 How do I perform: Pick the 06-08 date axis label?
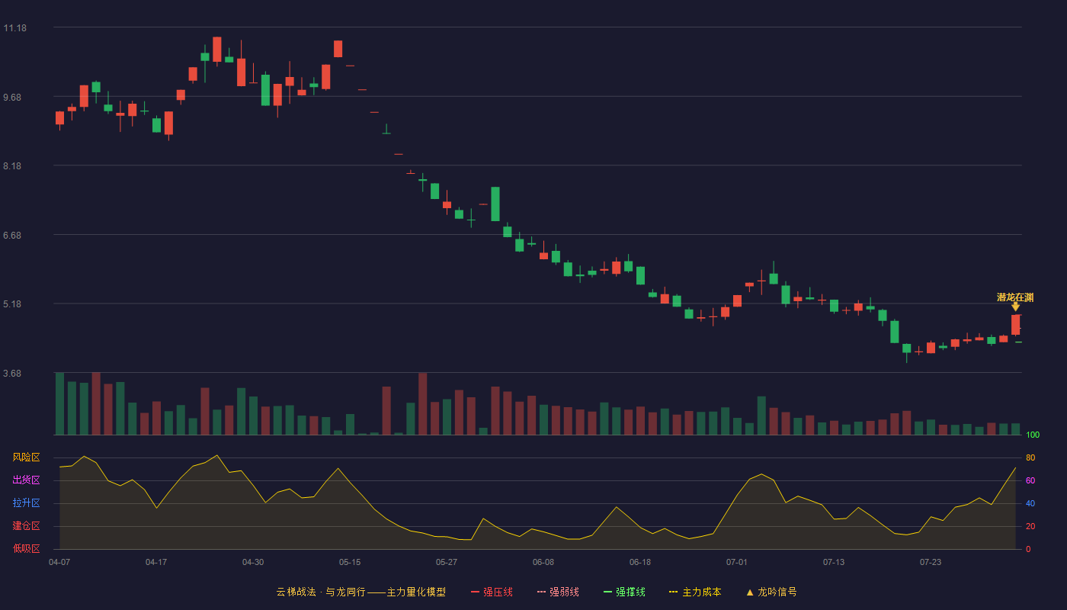tap(543, 562)
